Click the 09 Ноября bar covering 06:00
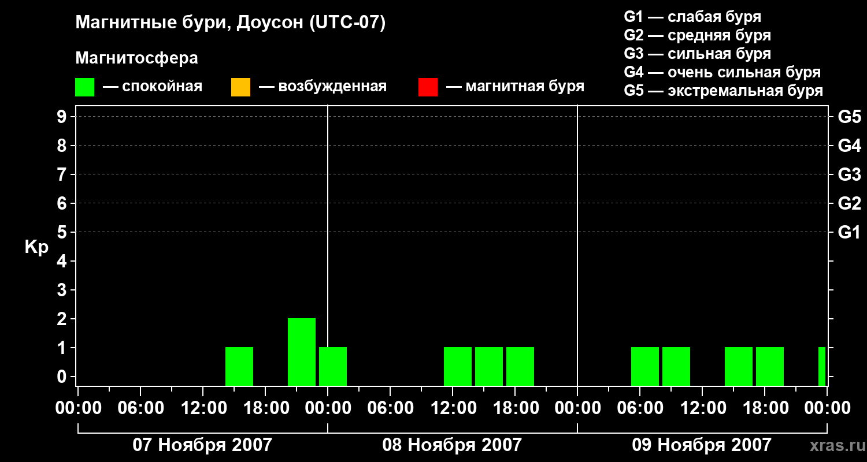Viewport: 867px width, 462px height. pyautogui.click(x=645, y=366)
